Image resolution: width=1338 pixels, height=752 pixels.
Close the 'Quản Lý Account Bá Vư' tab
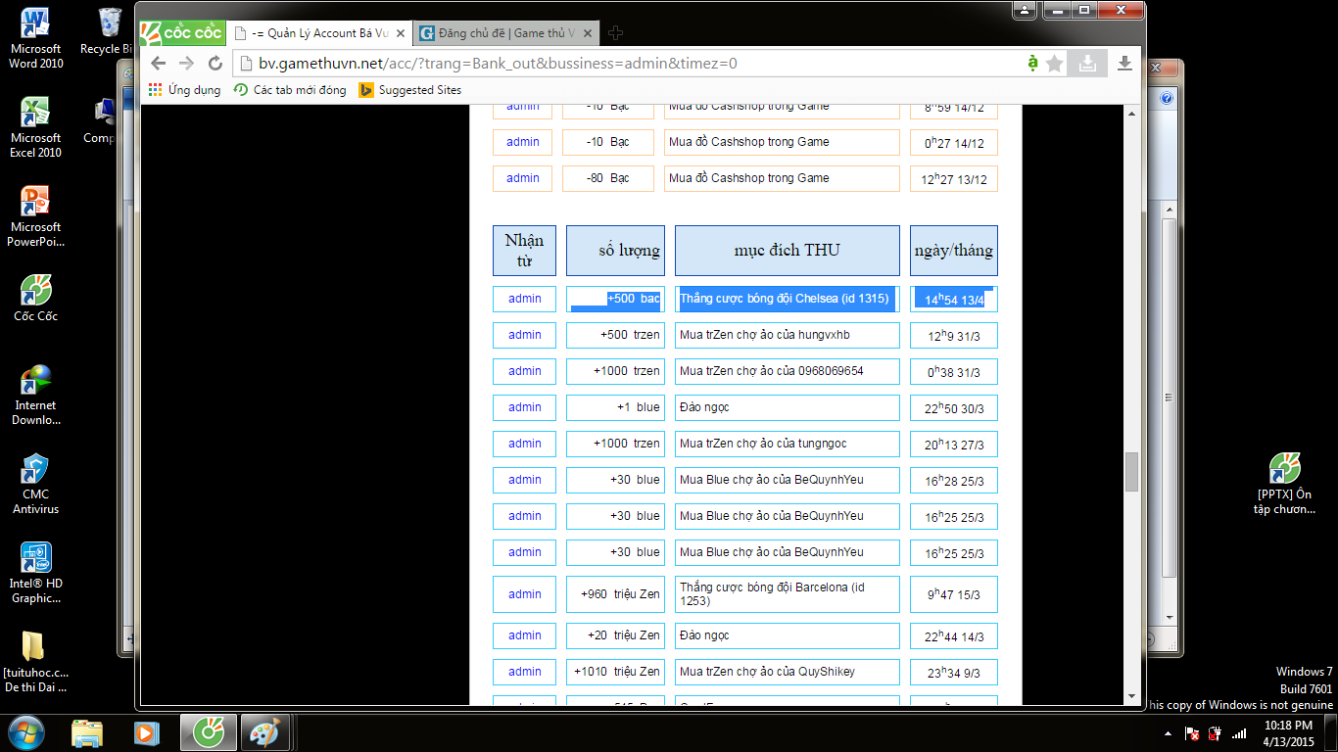(401, 33)
